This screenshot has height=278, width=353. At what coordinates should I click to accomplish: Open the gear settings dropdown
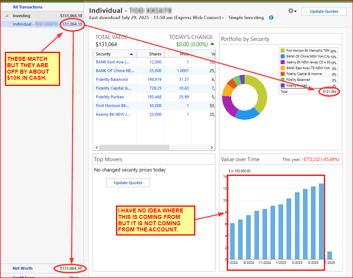pos(292,11)
